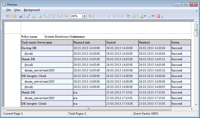Expand the menu bar options arrow
200x118 pixels.
pos(196,11)
